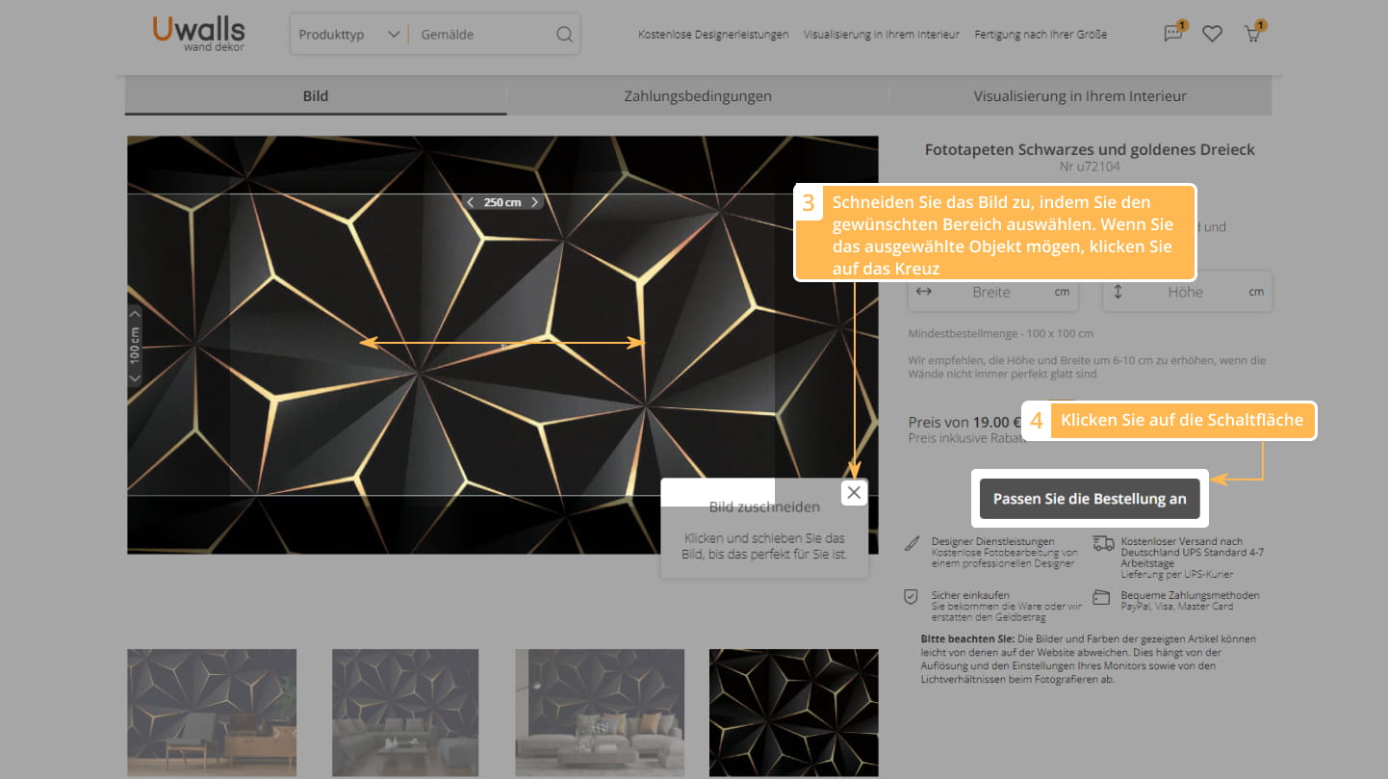
Task: Click the down arrow below 100 cm
Action: pos(135,378)
